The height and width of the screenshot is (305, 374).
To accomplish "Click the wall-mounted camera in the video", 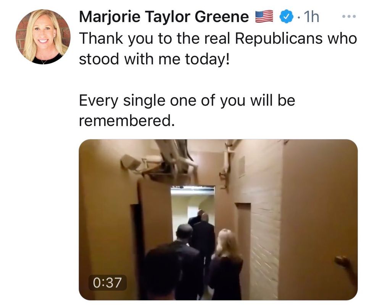I will point(131,162).
